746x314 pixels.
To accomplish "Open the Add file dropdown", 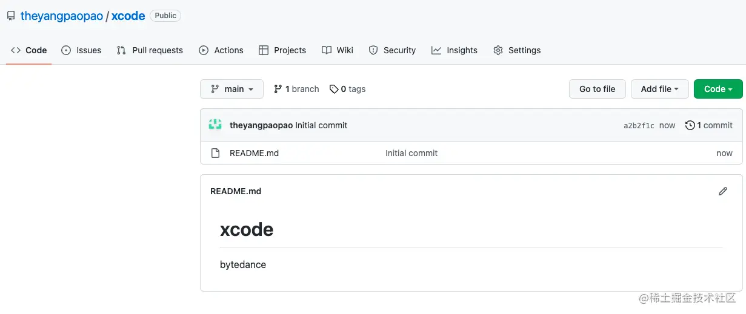I will click(659, 89).
